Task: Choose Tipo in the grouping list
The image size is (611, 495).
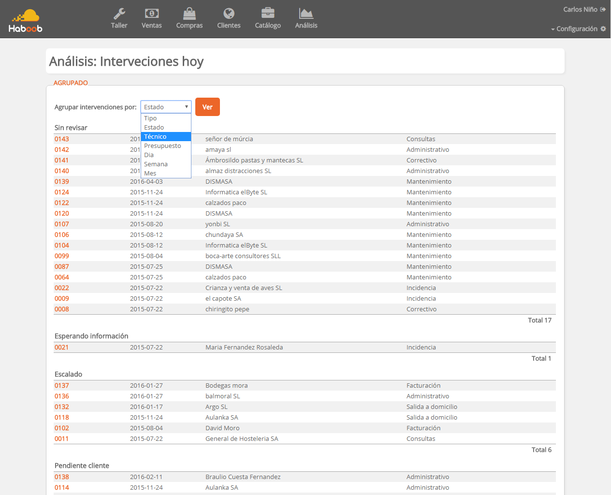Action: [x=166, y=118]
